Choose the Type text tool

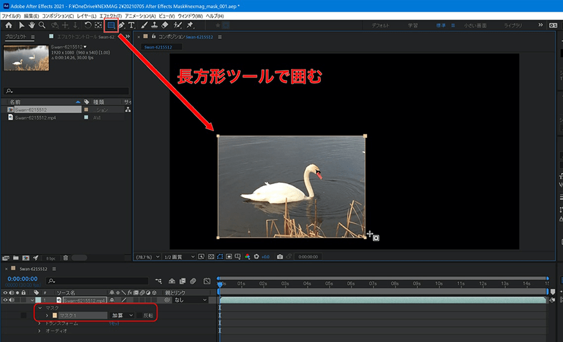point(131,26)
